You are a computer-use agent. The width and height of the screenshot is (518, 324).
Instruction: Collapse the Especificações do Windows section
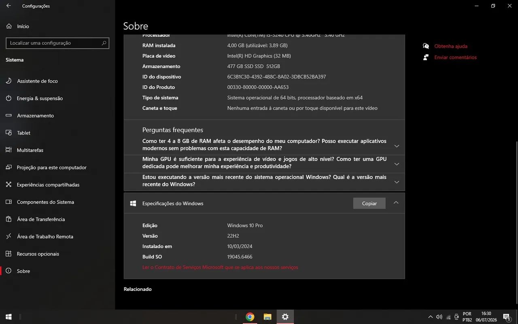[396, 203]
